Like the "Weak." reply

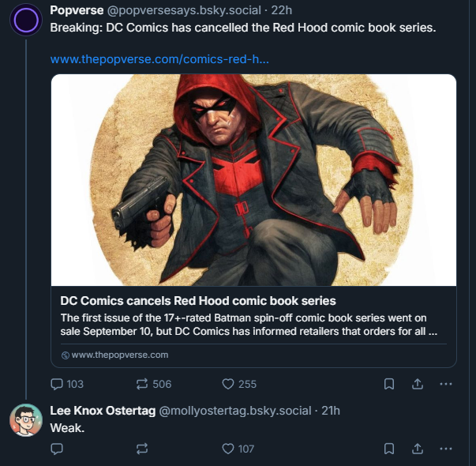point(229,448)
